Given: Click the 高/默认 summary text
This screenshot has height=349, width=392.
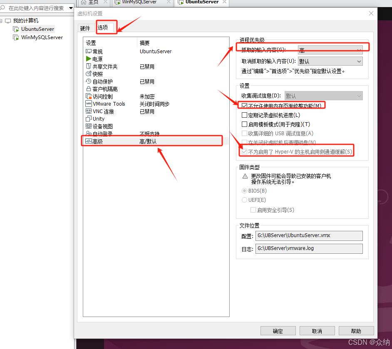Looking at the screenshot, I should [x=148, y=141].
